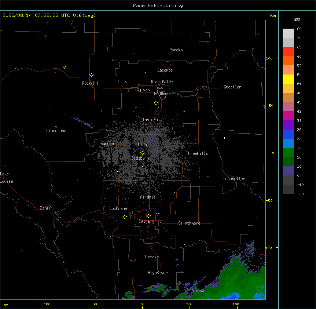The height and width of the screenshot is (309, 316).
Task: Click the Limestone label
Action: 56,131
